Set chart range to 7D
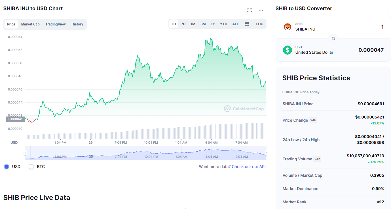Screen dimensions: 391x209 183,24
